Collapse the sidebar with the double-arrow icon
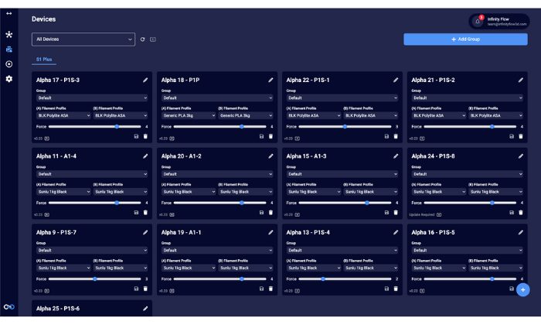Viewport: 541px width, 325px height. [x=9, y=13]
